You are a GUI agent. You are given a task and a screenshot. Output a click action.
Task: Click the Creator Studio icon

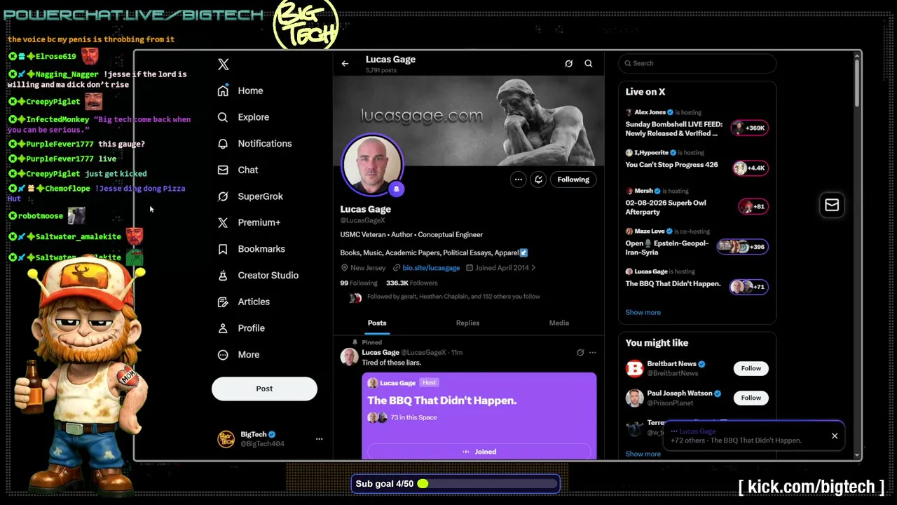coord(223,275)
